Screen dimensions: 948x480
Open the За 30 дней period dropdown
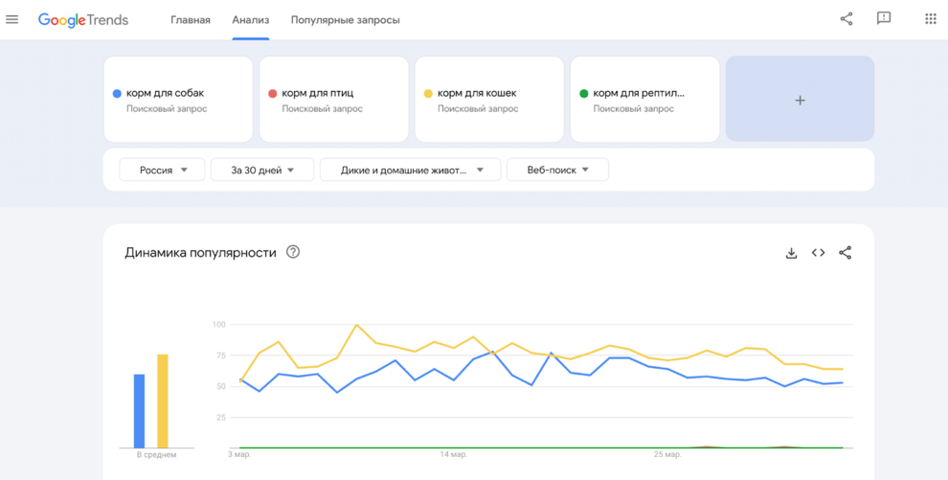262,170
